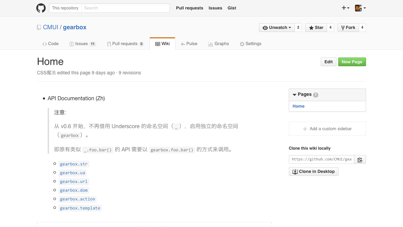The image size is (403, 227).
Task: View the watchers count 2
Action: click(x=298, y=28)
